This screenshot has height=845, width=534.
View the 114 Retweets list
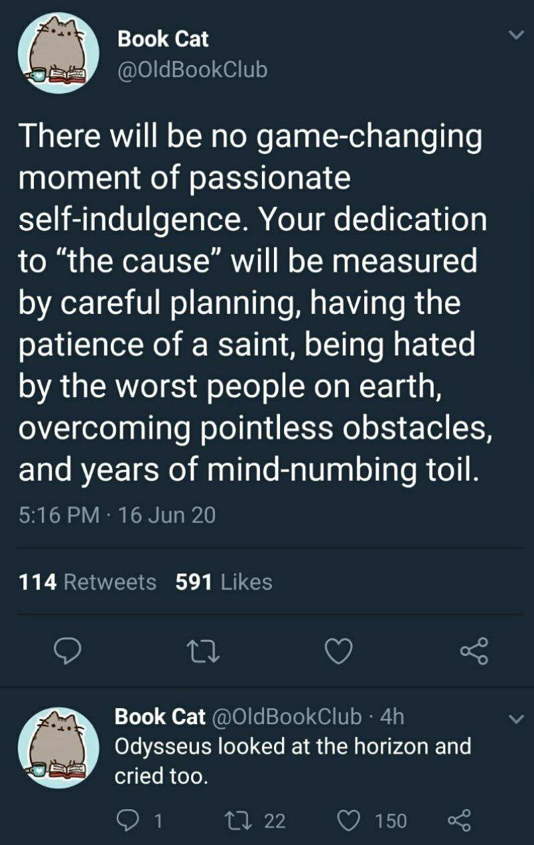pyautogui.click(x=88, y=582)
